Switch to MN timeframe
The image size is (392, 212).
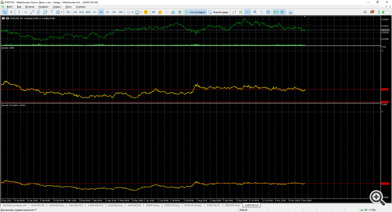click(x=121, y=12)
